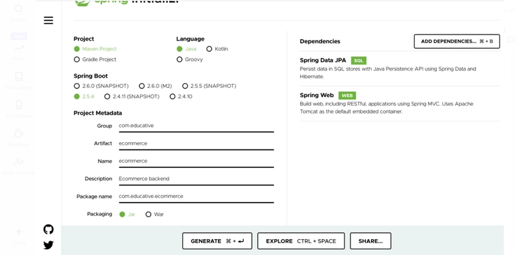This screenshot has height=255, width=531.
Task: Open the GitHub icon link
Action: tap(48, 230)
